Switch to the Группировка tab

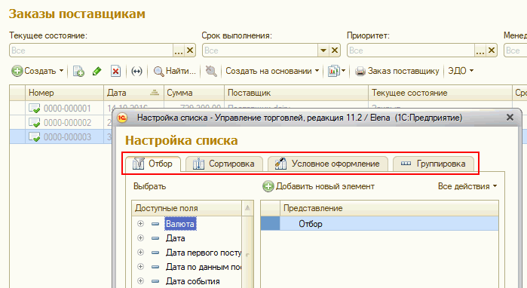(x=434, y=164)
